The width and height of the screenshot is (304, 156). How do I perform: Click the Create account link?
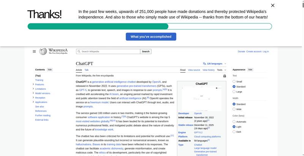click(x=254, y=51)
